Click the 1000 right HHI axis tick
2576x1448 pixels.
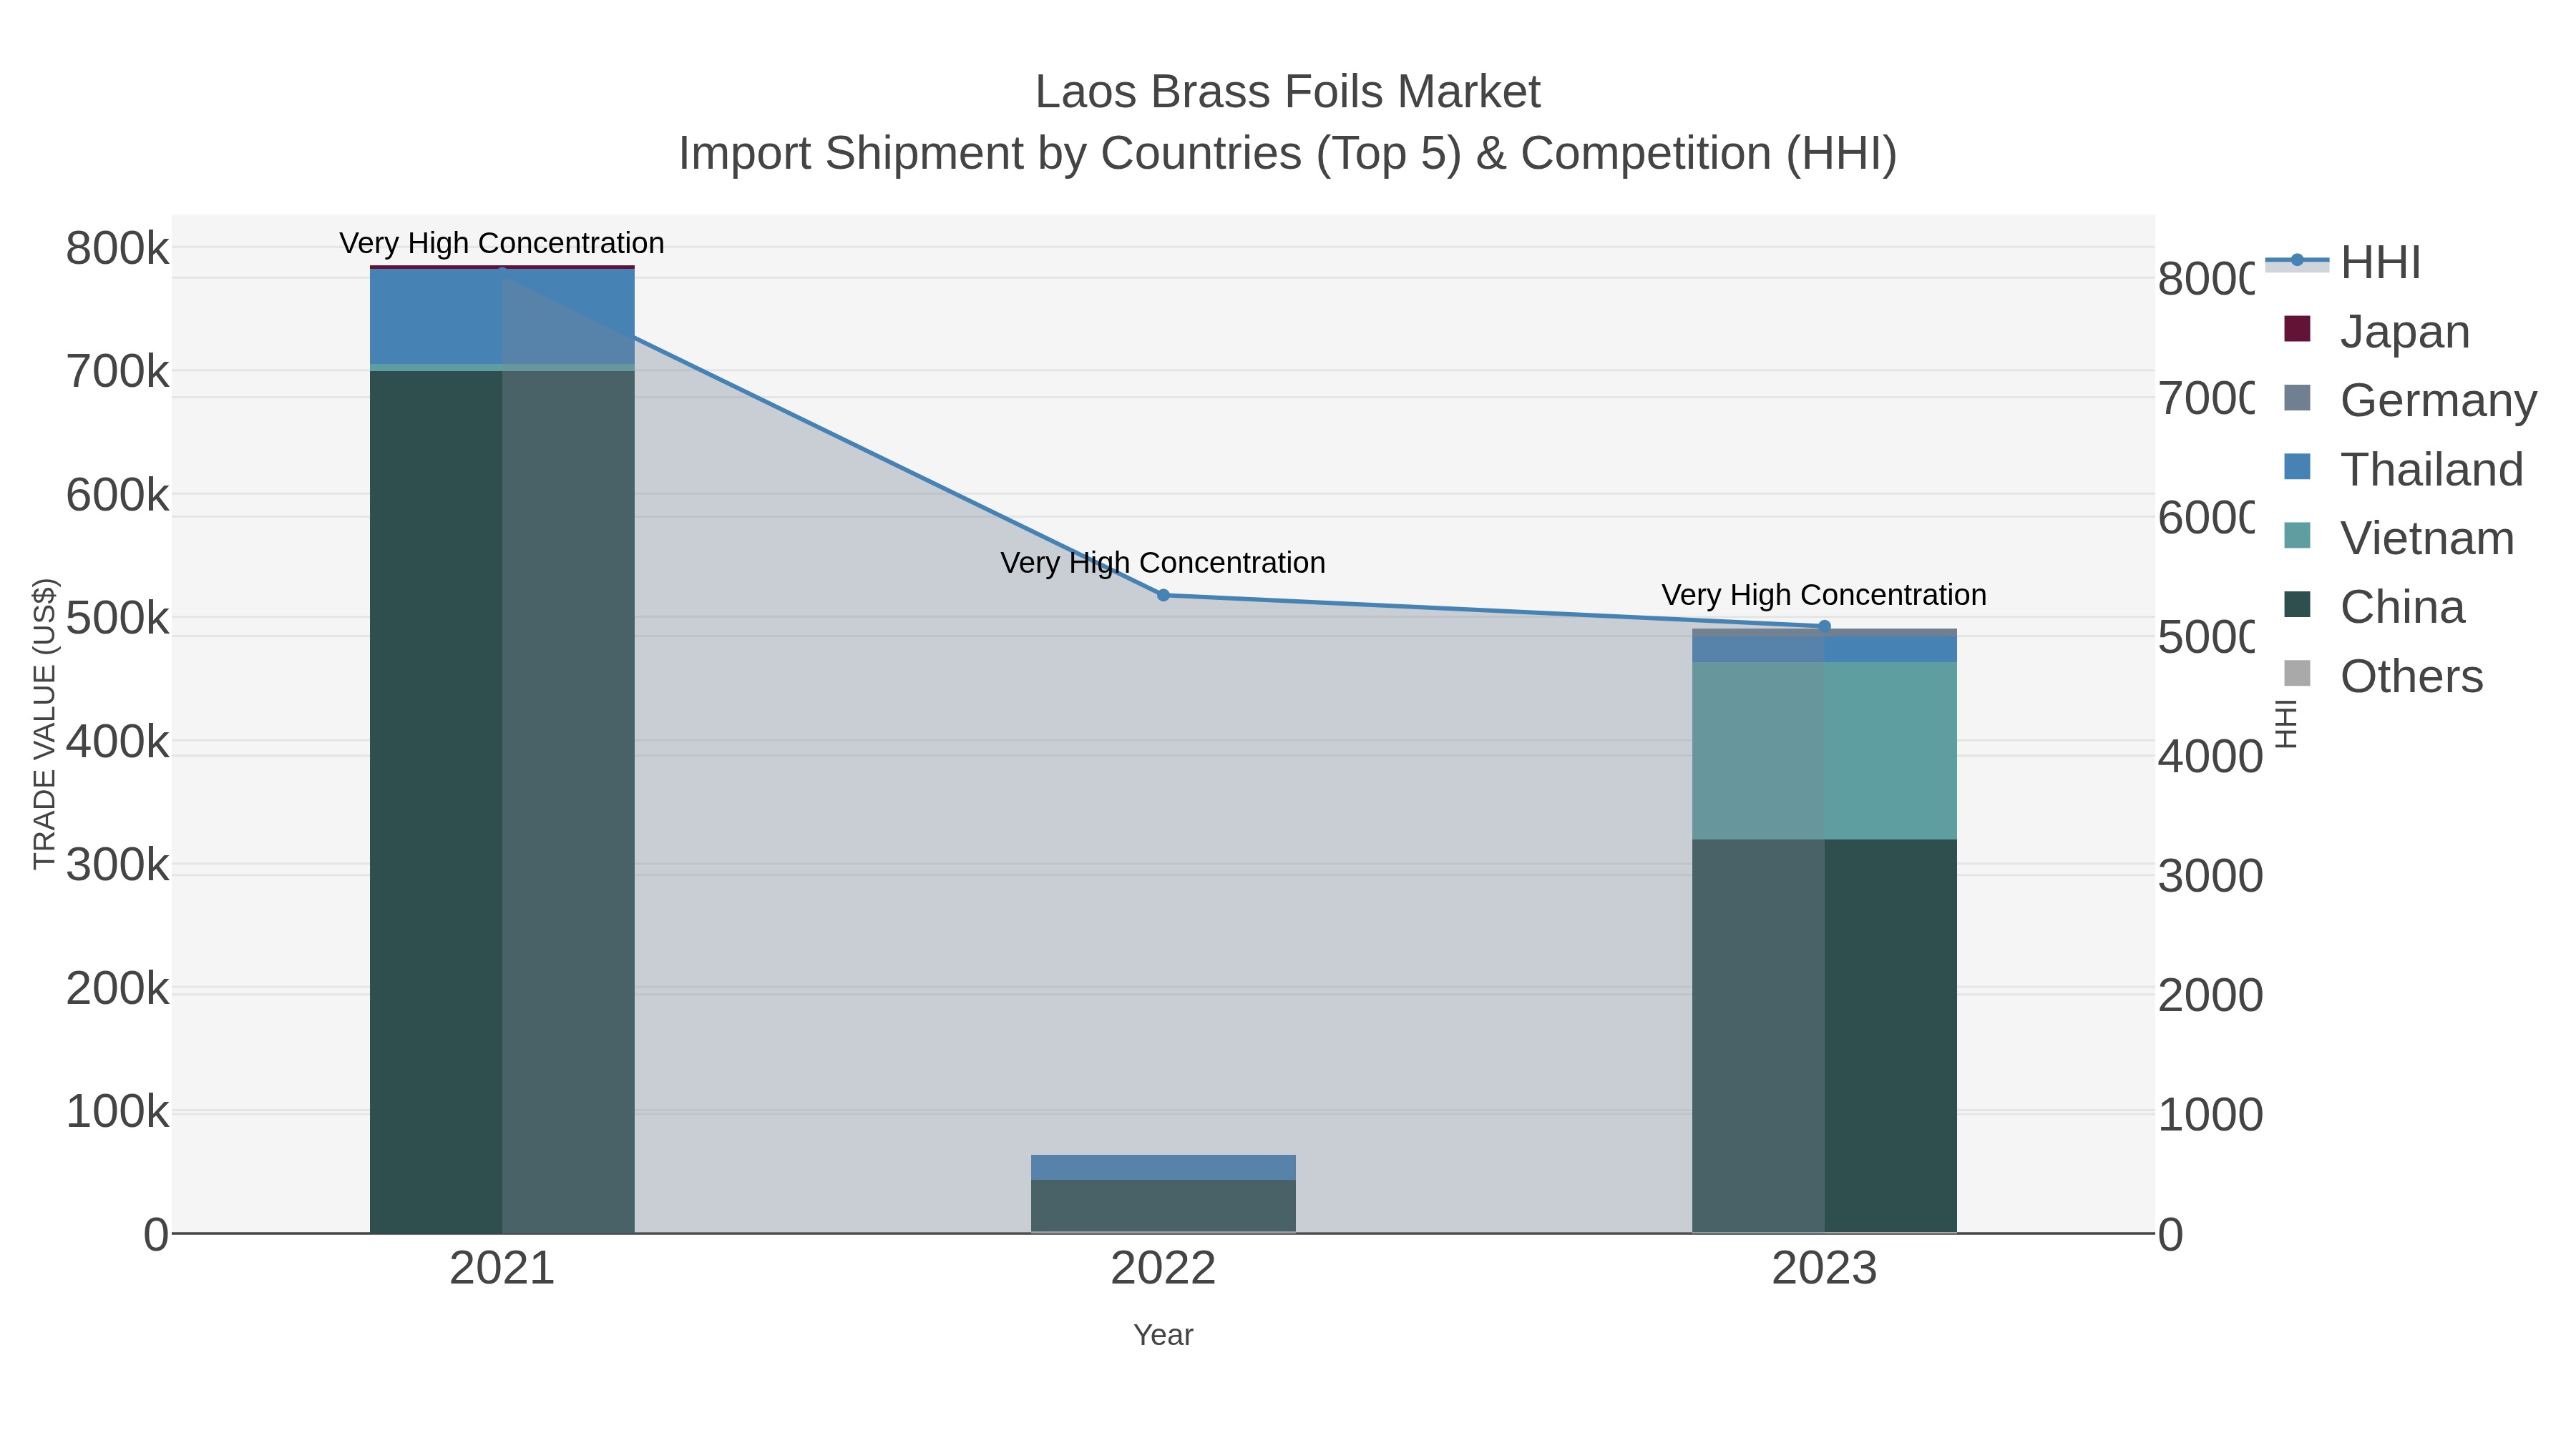(x=2210, y=1115)
